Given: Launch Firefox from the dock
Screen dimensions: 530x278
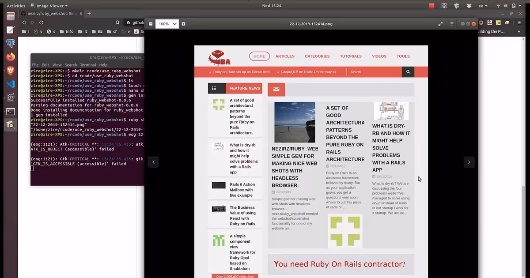Looking at the screenshot, I should pos(11,57).
